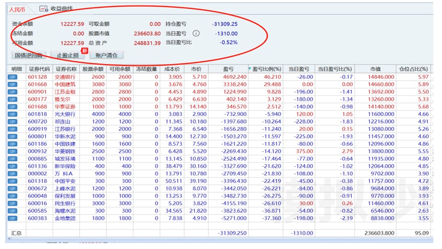Click the 明细 column header
This screenshot has width=442, height=249.
tap(17, 69)
